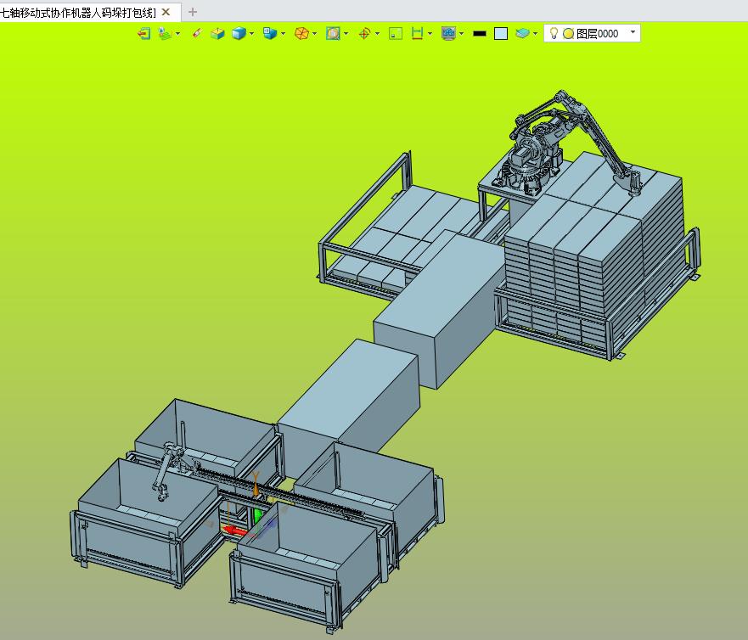748x640 pixels.
Task: Expand dropdown arrow beside view orientation cube
Action: 283,34
